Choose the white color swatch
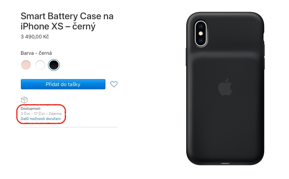 (40, 65)
